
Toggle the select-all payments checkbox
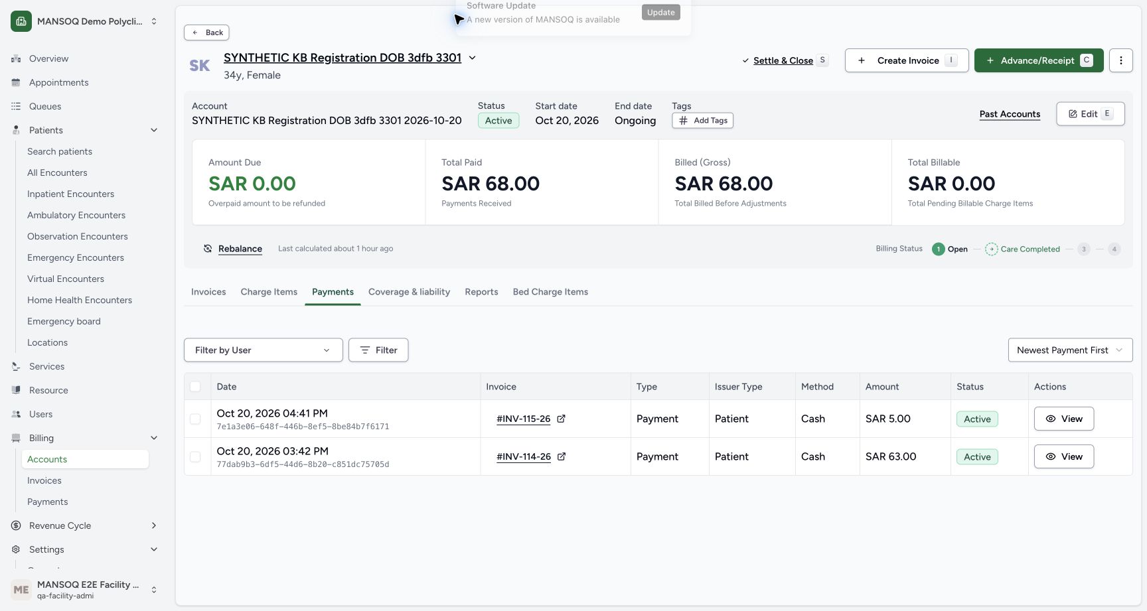pos(195,387)
